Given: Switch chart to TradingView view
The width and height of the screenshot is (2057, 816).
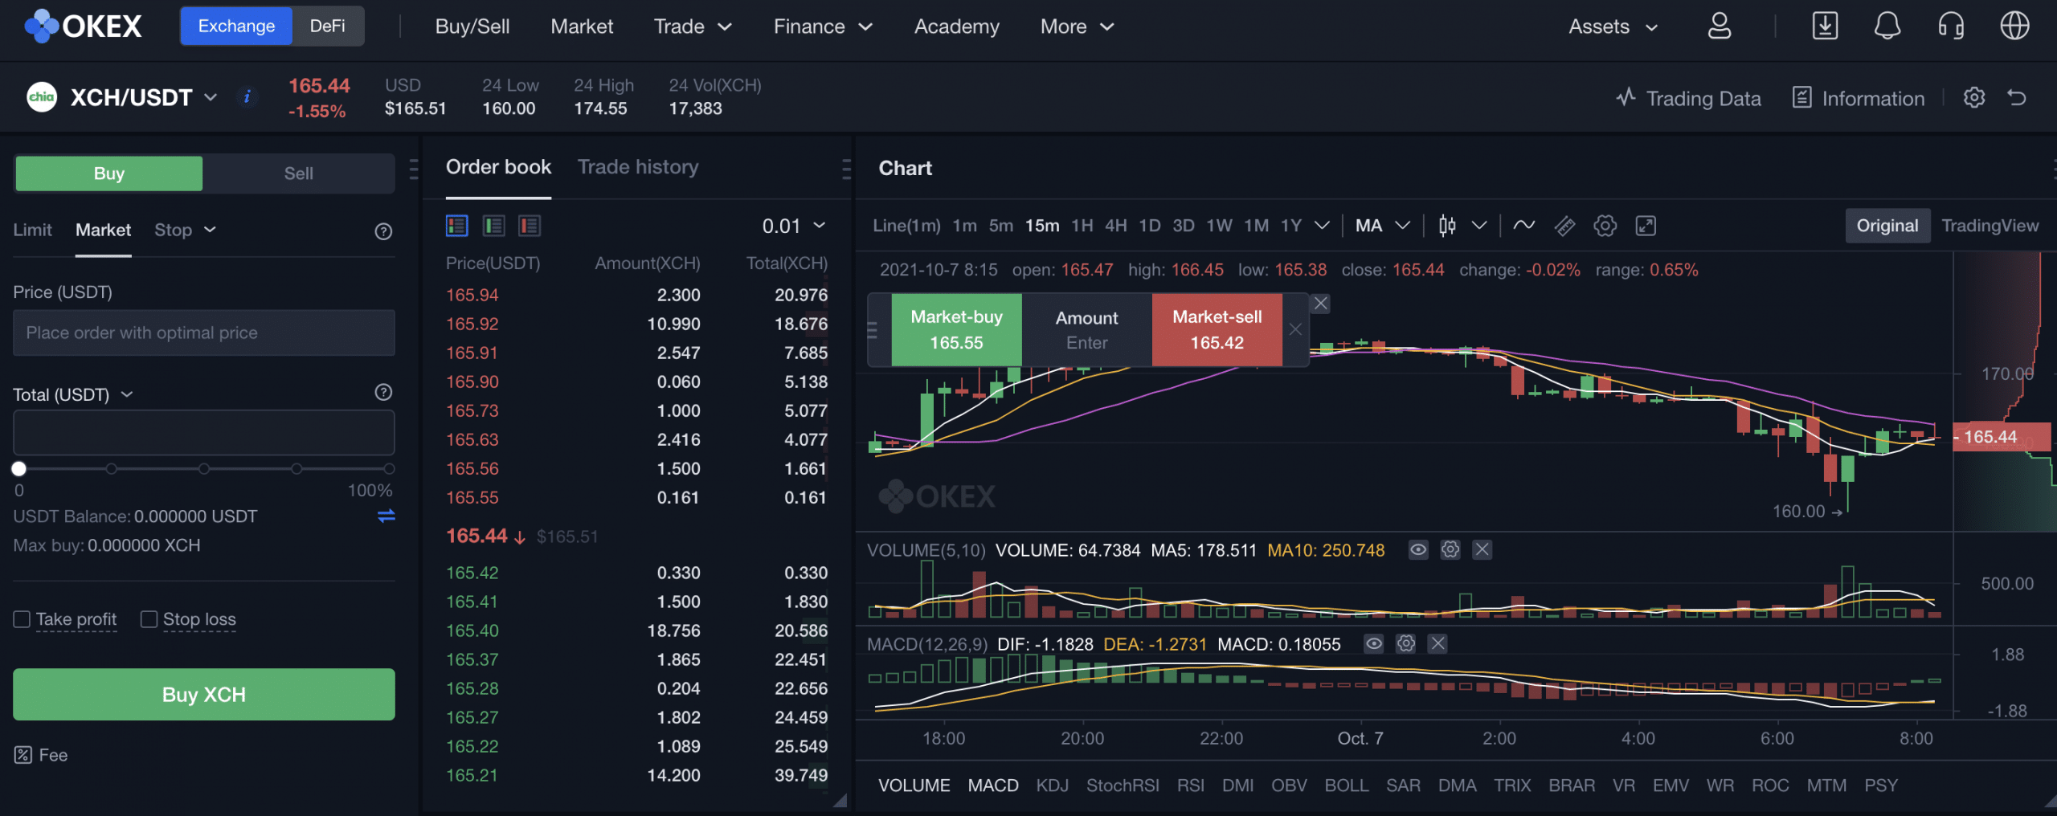Looking at the screenshot, I should point(1990,226).
